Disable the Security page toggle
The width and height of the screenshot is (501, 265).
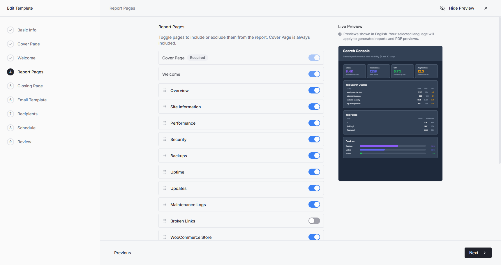[314, 139]
